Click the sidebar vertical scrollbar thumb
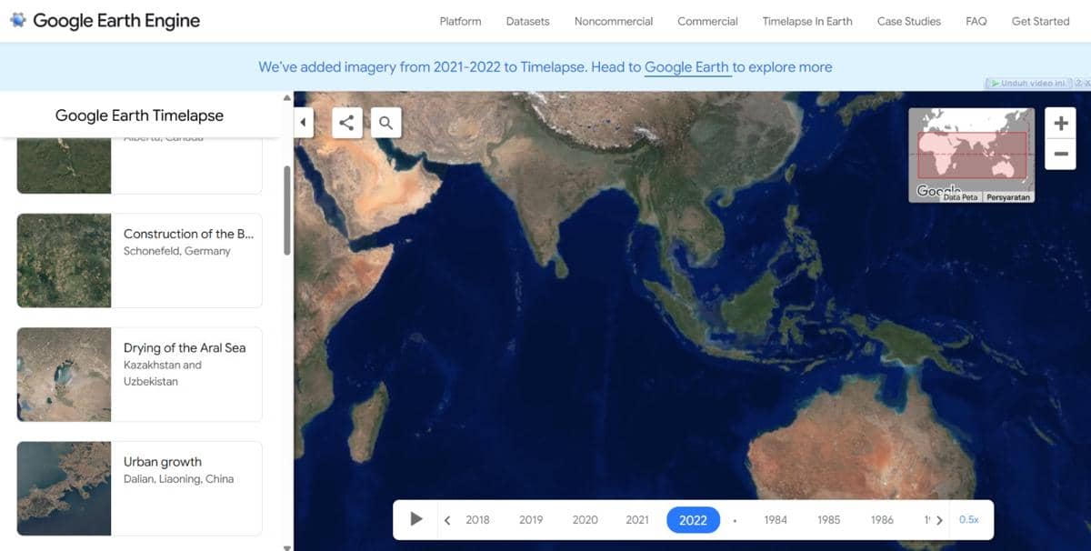Screen dimensions: 1091x551 coord(288,210)
